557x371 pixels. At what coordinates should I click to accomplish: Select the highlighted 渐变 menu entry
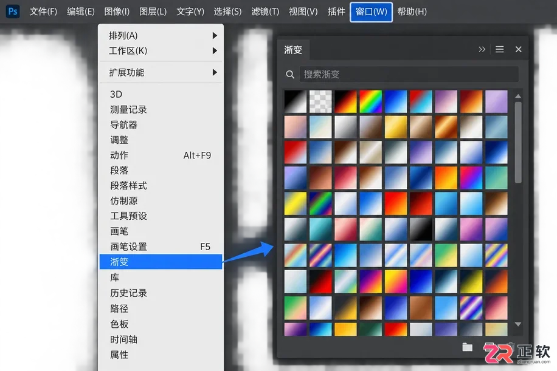(161, 262)
